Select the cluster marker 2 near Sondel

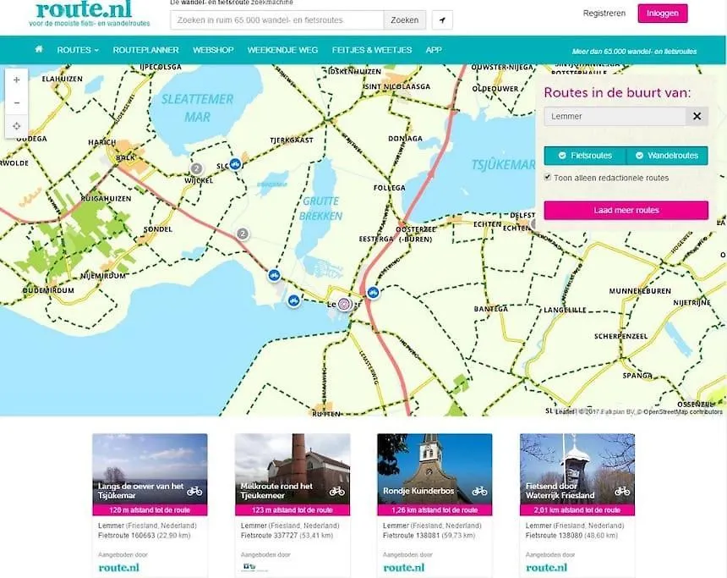[242, 234]
